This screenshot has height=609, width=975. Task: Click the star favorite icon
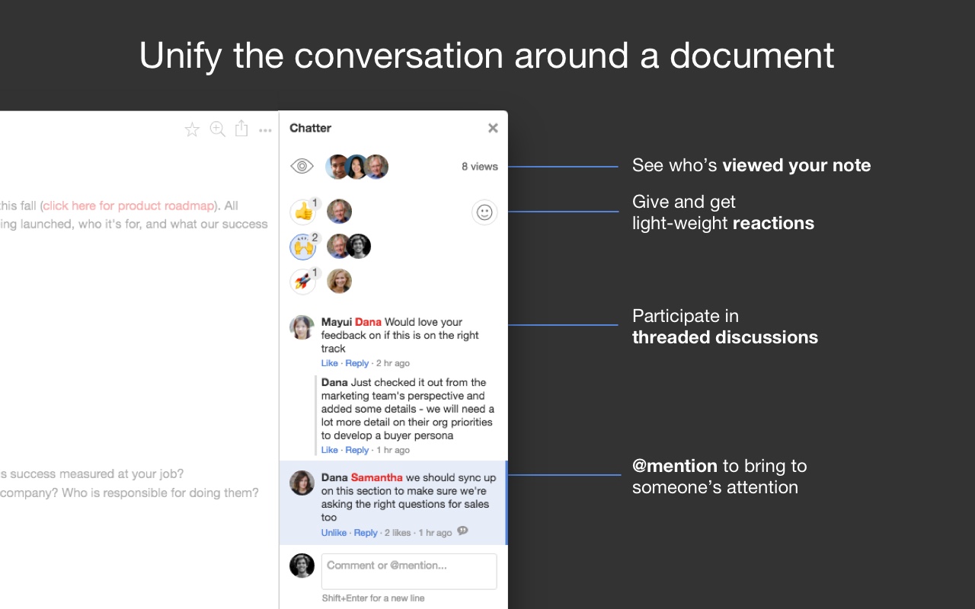[192, 130]
